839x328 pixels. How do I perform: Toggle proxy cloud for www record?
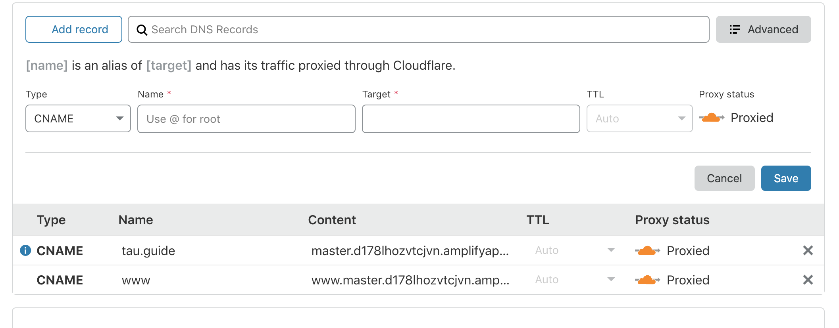pos(647,280)
